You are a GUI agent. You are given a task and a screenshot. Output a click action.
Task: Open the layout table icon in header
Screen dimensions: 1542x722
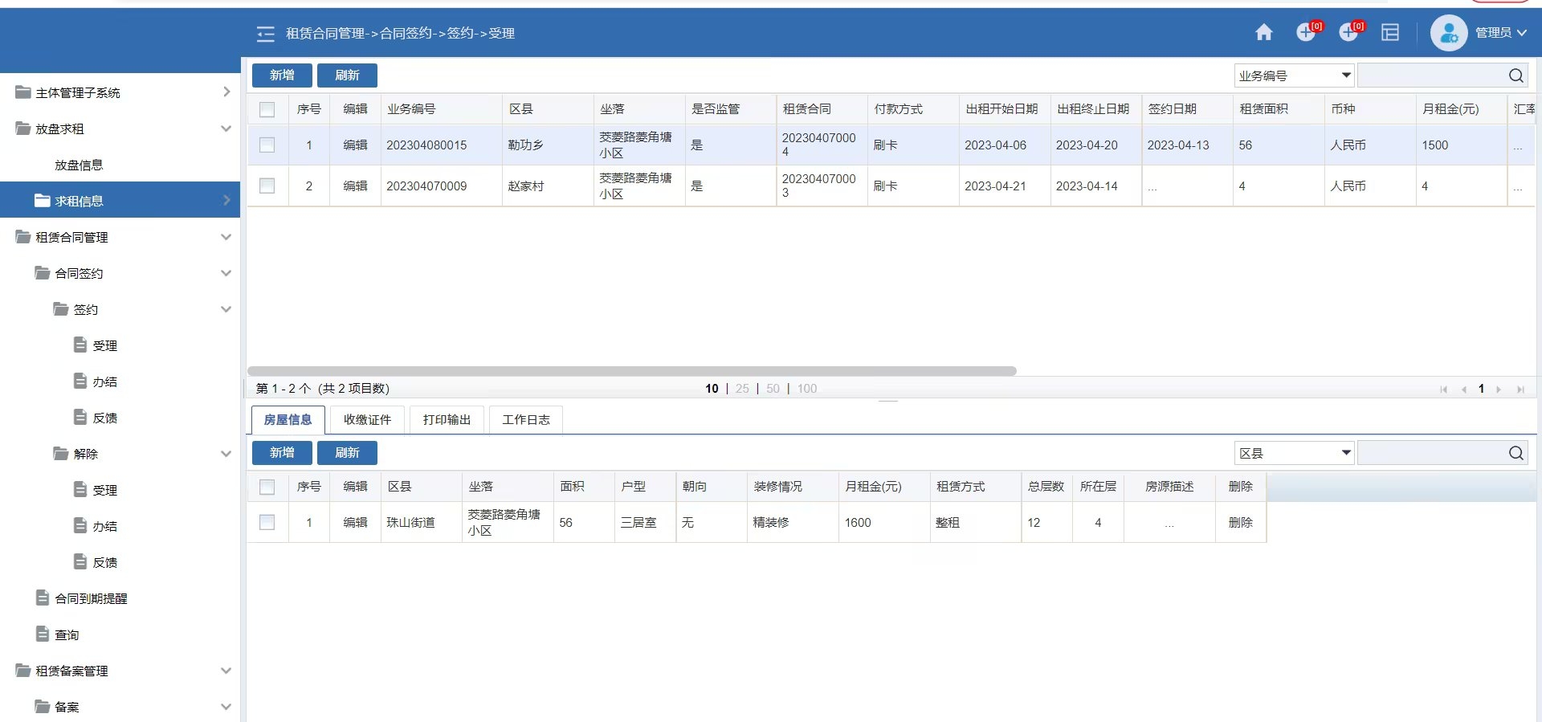(x=1390, y=32)
